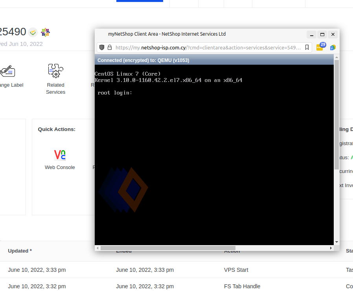
Task: Open extension icon with 29 badge
Action: point(321,47)
